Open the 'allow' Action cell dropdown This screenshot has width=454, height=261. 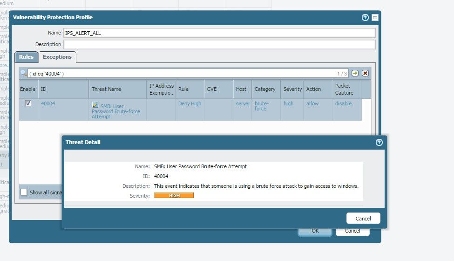pos(312,103)
